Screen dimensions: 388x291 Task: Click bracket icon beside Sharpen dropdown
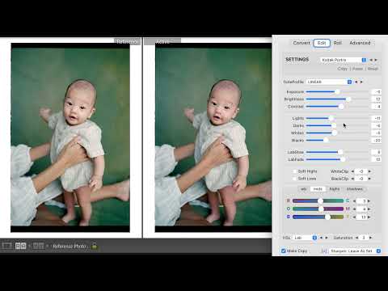(324, 251)
